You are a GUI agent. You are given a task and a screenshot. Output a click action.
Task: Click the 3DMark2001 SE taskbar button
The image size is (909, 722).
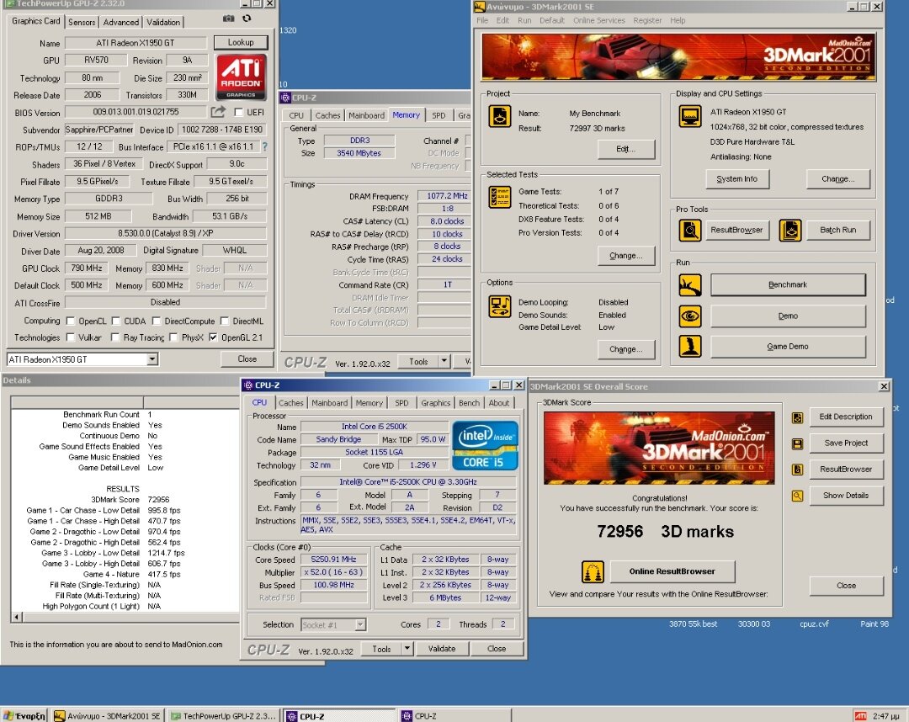coord(109,715)
